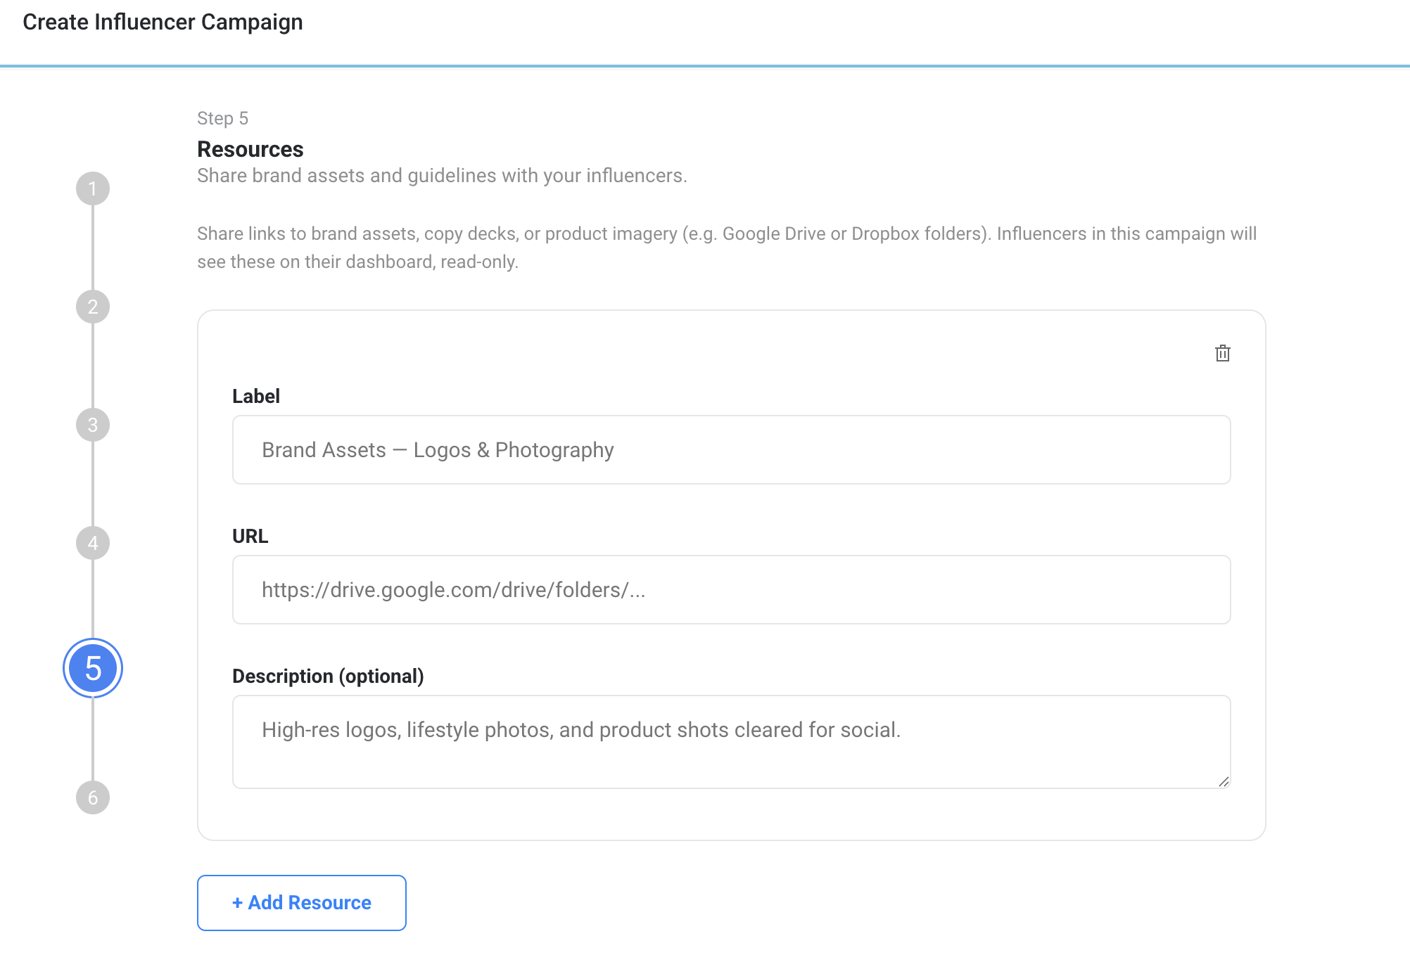Go to step 1 in the stepper
This screenshot has width=1410, height=955.
(x=93, y=188)
